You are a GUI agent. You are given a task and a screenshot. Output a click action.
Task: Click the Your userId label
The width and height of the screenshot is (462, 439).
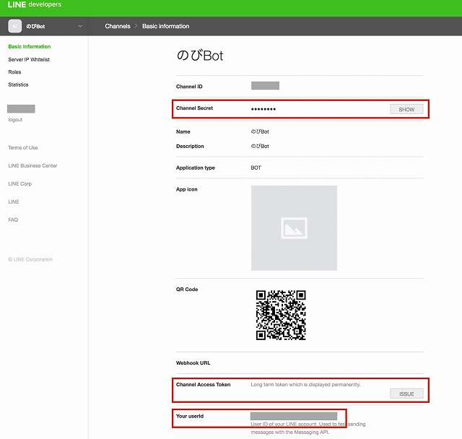(190, 416)
